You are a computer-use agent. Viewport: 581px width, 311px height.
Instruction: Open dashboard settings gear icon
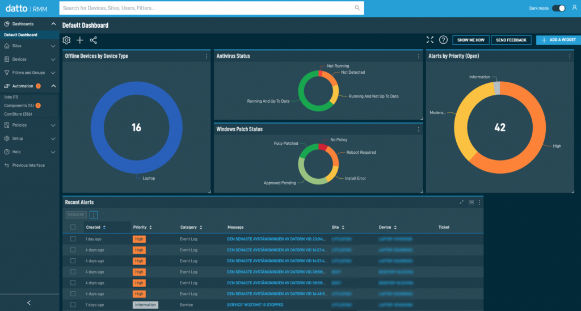click(x=66, y=40)
